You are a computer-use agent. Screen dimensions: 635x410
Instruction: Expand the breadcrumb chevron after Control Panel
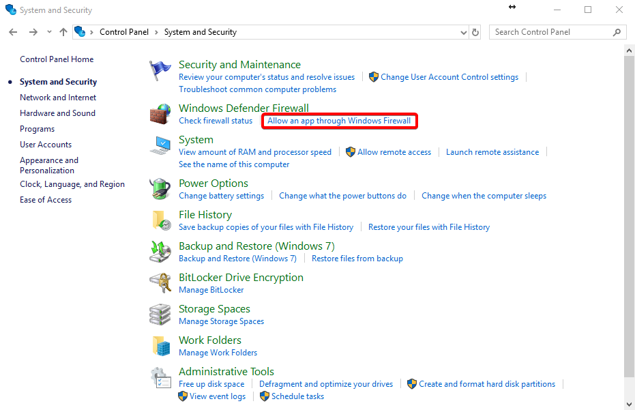(156, 33)
